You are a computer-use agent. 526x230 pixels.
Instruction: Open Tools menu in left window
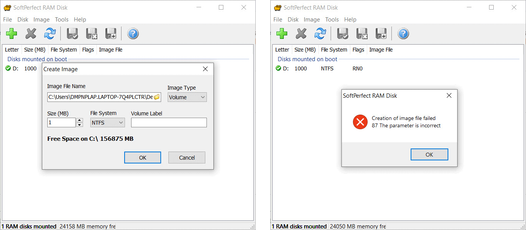coord(62,20)
